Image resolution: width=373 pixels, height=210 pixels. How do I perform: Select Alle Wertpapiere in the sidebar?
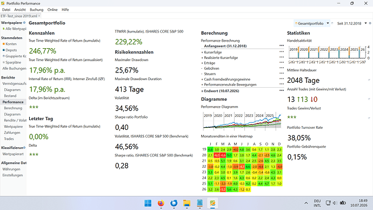point(16,29)
